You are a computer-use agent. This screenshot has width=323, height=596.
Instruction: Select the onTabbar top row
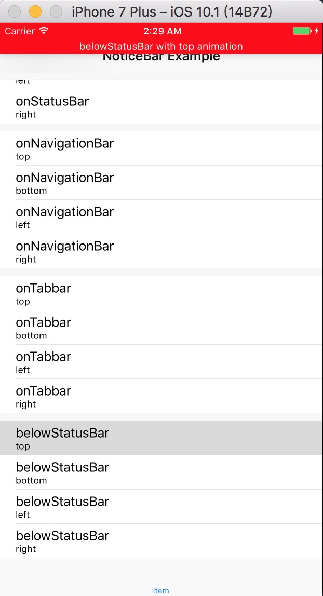click(x=161, y=293)
